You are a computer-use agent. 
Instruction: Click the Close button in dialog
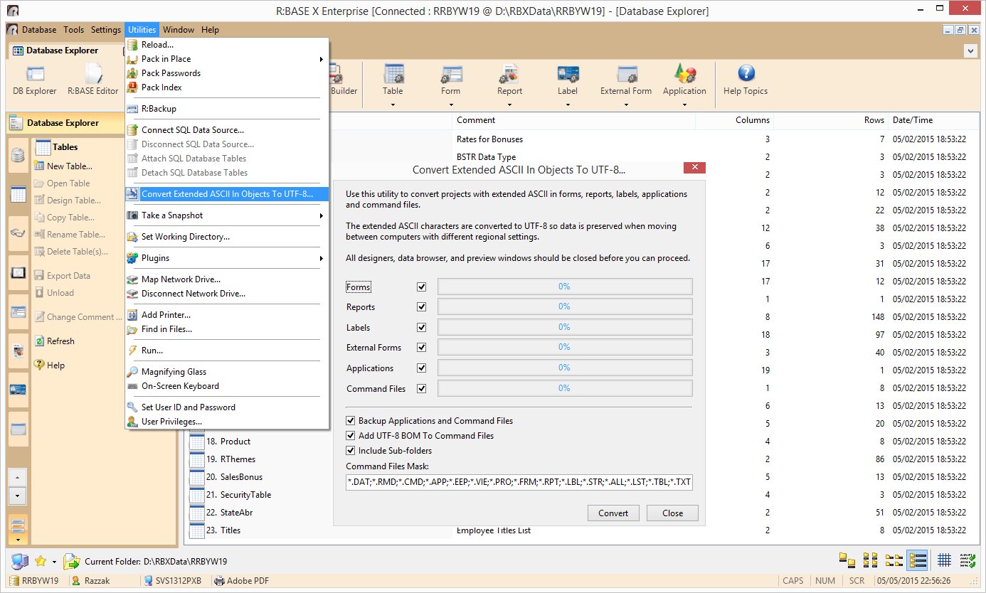[672, 513]
